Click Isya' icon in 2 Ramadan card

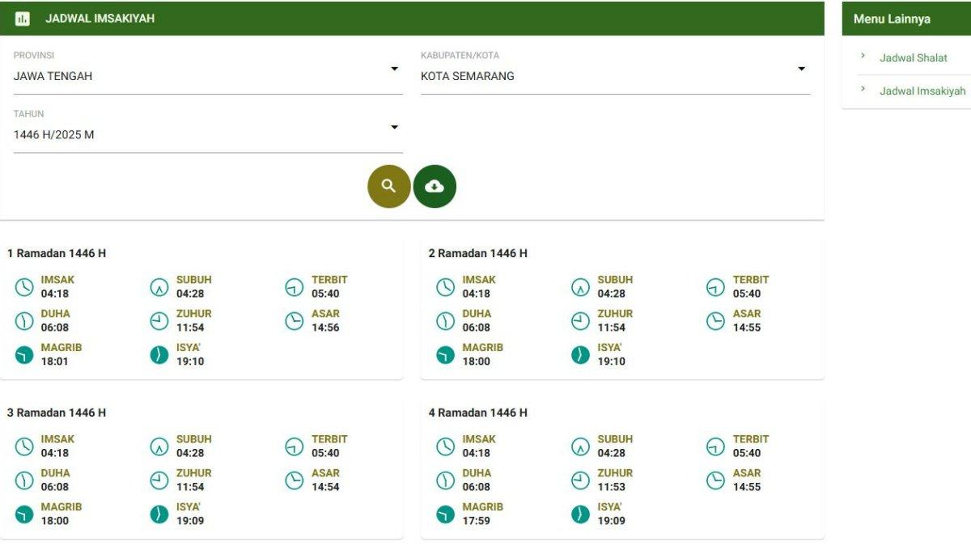pyautogui.click(x=580, y=355)
